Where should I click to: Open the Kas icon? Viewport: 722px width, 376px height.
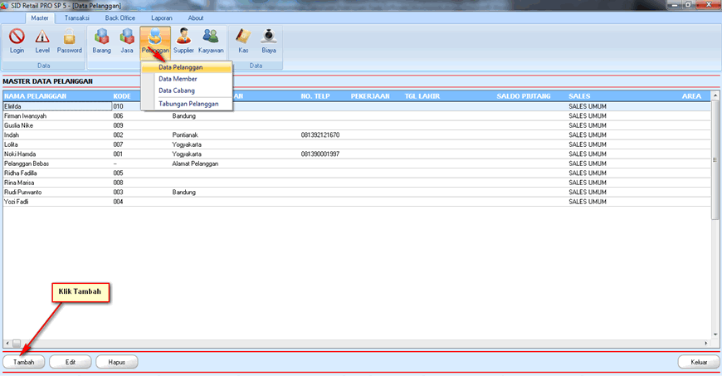243,40
